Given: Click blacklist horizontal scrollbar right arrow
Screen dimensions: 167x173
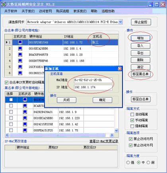Looking at the screenshot, I should click(x=112, y=135).
